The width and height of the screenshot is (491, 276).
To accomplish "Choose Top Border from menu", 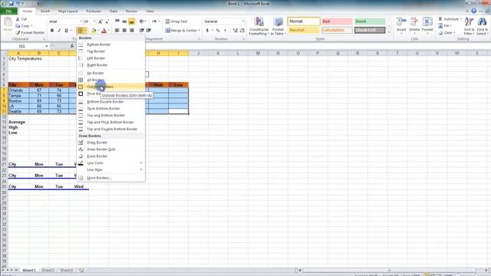I will (110, 51).
